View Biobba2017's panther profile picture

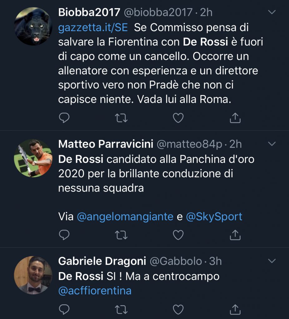point(33,26)
